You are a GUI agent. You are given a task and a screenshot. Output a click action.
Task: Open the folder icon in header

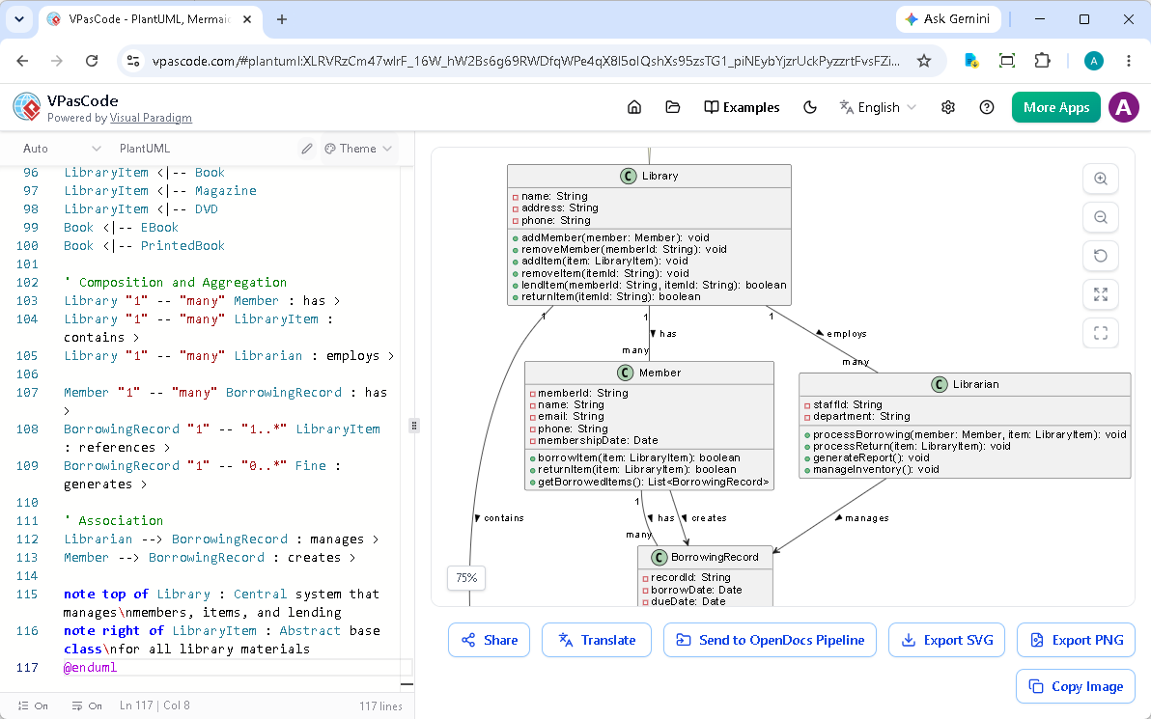click(672, 107)
